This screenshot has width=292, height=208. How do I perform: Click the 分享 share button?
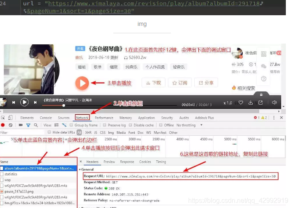[206, 83]
